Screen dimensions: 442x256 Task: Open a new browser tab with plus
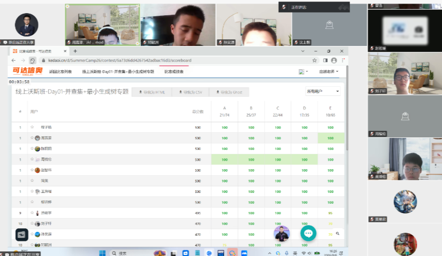(75, 51)
